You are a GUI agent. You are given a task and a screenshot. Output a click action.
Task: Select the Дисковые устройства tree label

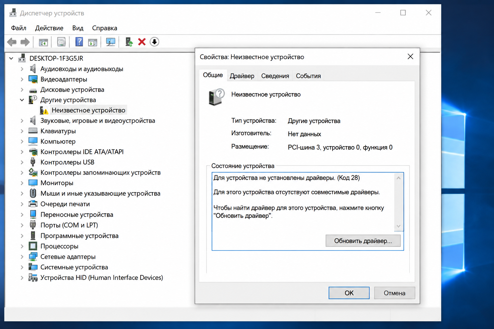(72, 90)
